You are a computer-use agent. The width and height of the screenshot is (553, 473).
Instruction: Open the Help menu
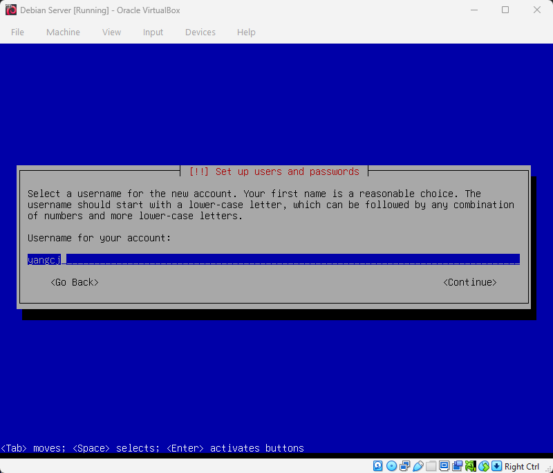tap(246, 32)
